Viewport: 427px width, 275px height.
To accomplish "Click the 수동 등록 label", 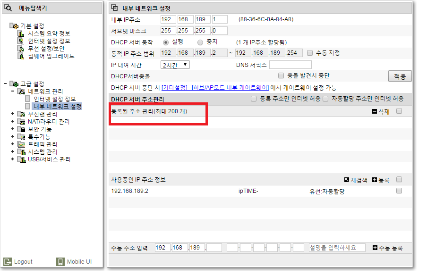I will point(391,248).
